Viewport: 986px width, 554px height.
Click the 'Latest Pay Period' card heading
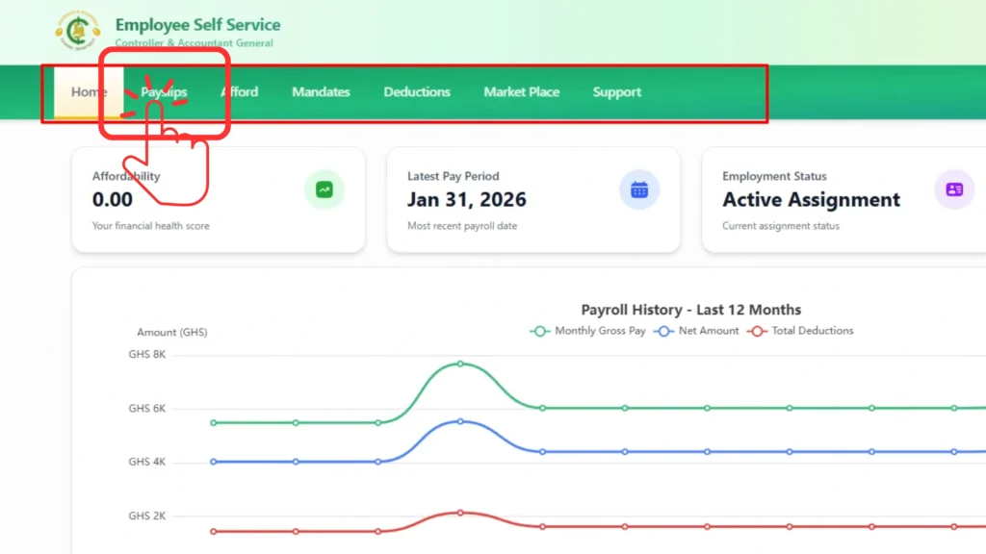(454, 177)
